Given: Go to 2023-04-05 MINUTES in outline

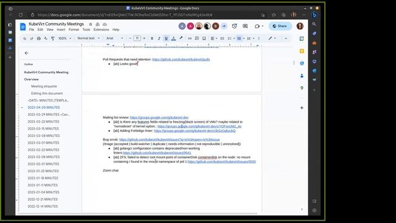Looking at the screenshot, I should click(44, 107).
